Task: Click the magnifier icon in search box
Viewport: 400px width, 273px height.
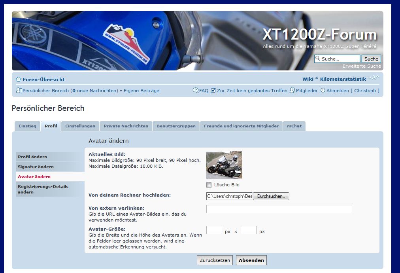Action: [x=318, y=59]
